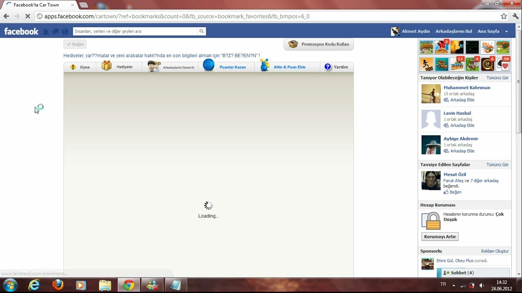The height and width of the screenshot is (293, 522).
Task: Show hidden system tray icons
Action: pyautogui.click(x=453, y=285)
